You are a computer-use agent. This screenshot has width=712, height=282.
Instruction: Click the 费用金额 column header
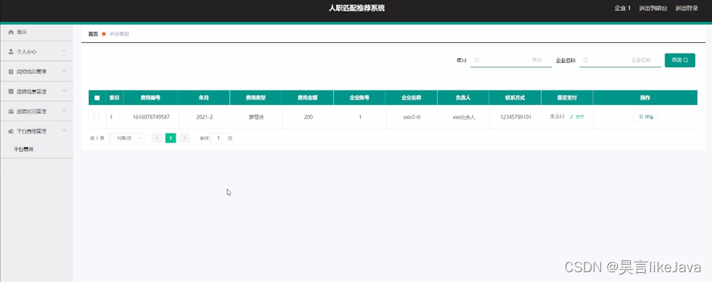307,97
